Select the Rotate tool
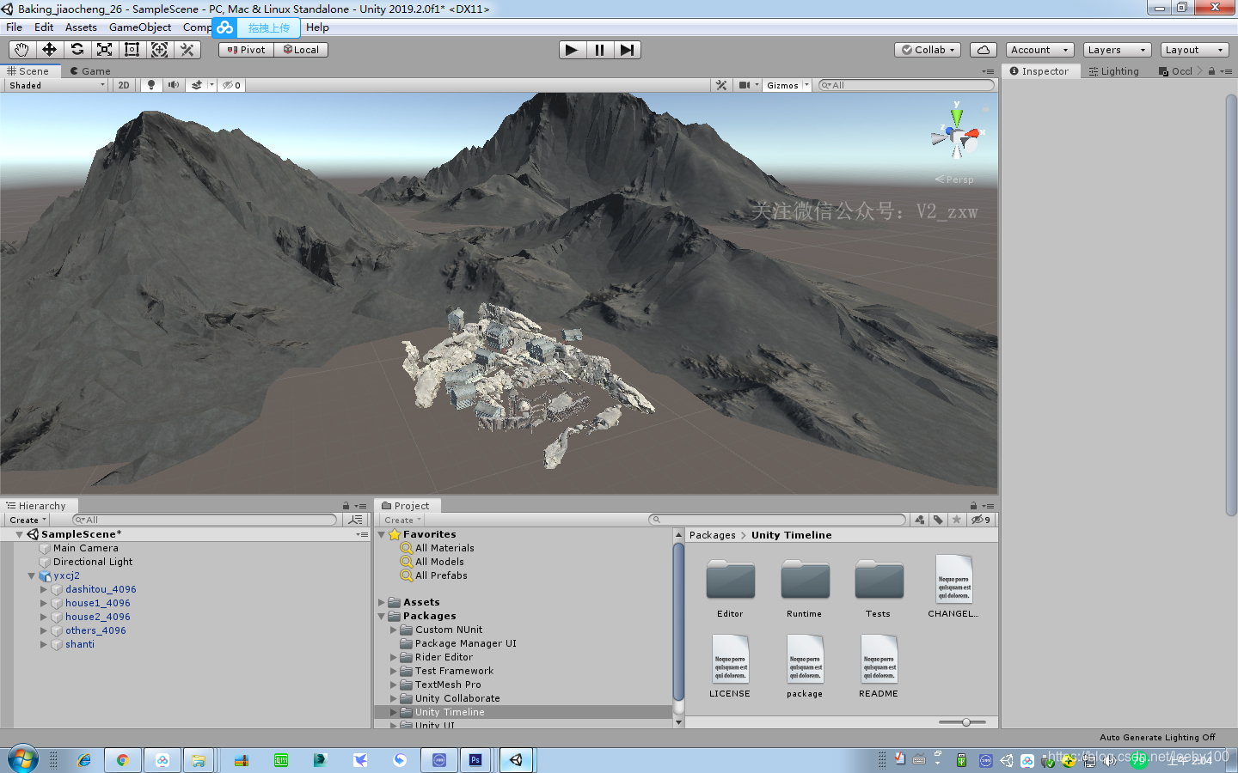1238x773 pixels. [77, 50]
